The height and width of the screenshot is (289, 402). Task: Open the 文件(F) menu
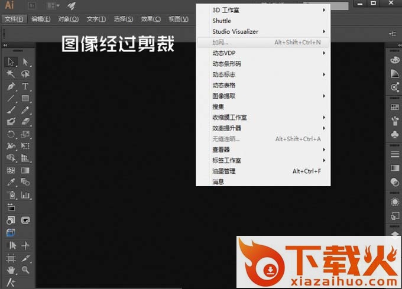point(14,19)
